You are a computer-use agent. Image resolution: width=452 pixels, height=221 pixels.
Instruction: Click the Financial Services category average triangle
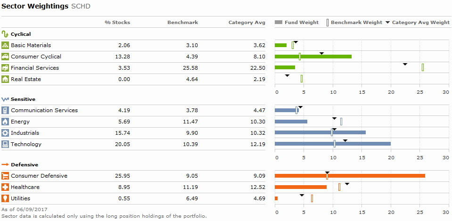point(405,64)
